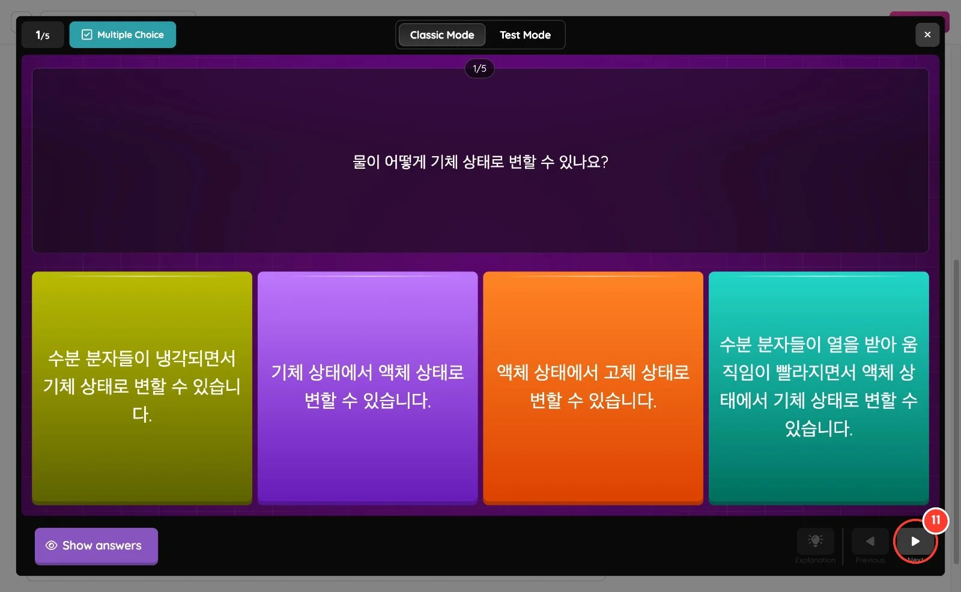
Task: Click the page scrollbar on right edge
Action: (957, 412)
